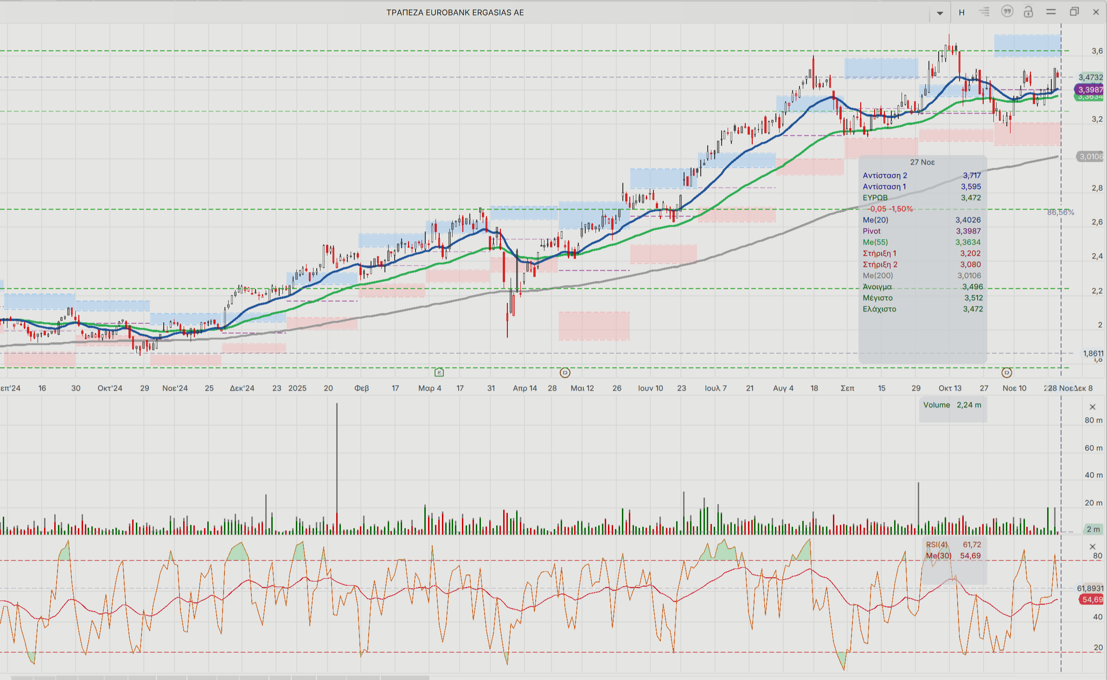Open the two-line hamburger menu icon
The width and height of the screenshot is (1107, 680).
point(1051,12)
